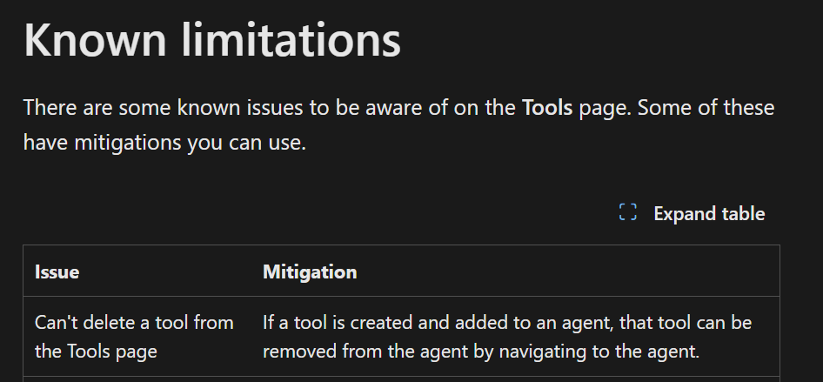823x382 pixels.
Task: Select the Mitigation column header
Action: pyautogui.click(x=310, y=271)
